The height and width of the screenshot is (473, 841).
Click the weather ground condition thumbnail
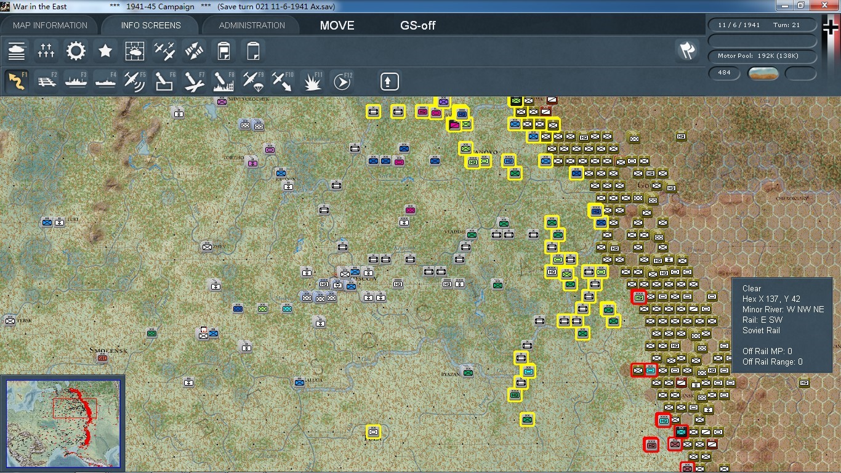coord(763,74)
